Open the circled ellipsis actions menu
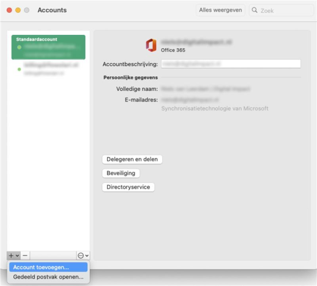Image resolution: width=317 pixels, height=286 pixels. [x=81, y=255]
